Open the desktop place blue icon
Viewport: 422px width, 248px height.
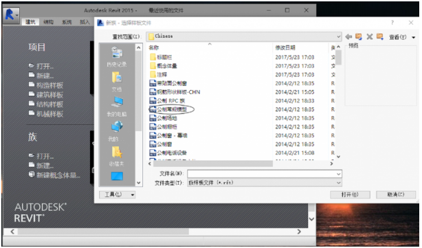[x=117, y=177]
